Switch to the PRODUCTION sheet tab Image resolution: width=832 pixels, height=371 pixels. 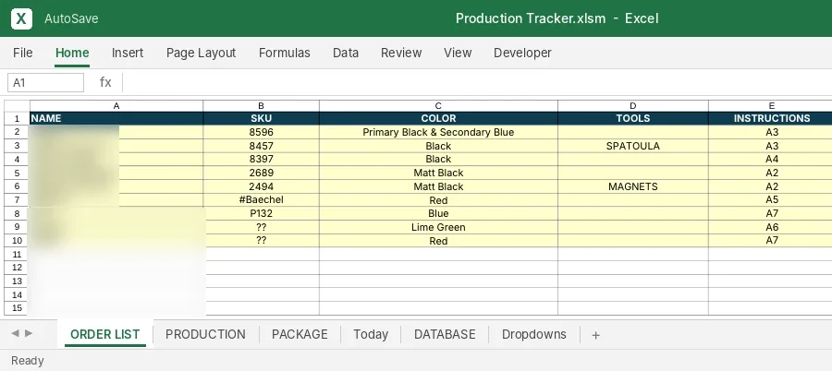click(x=205, y=334)
